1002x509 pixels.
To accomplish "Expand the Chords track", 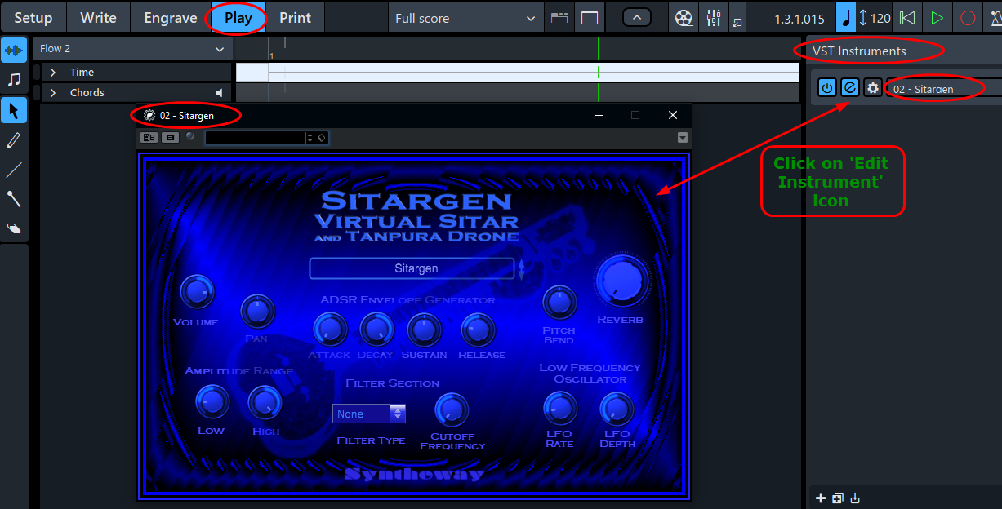I will (x=53, y=93).
